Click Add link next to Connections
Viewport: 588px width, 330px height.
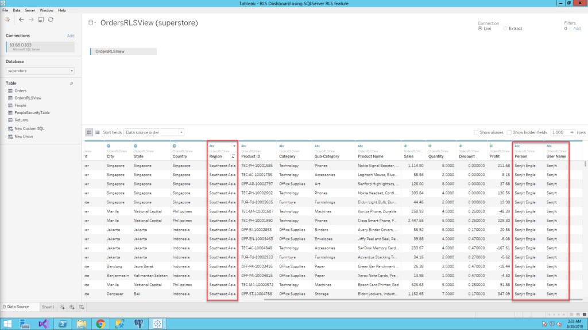71,36
